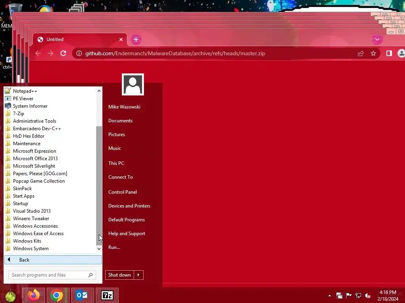Select the Untitled browser tab
This screenshot has width=405, height=303.
[x=79, y=39]
